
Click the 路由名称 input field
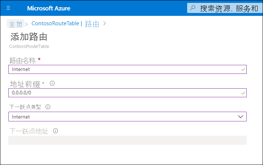[x=128, y=69]
